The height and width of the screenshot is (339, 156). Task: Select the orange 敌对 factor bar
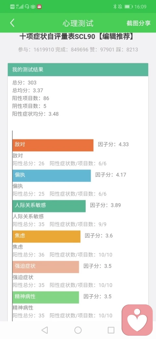point(53,145)
